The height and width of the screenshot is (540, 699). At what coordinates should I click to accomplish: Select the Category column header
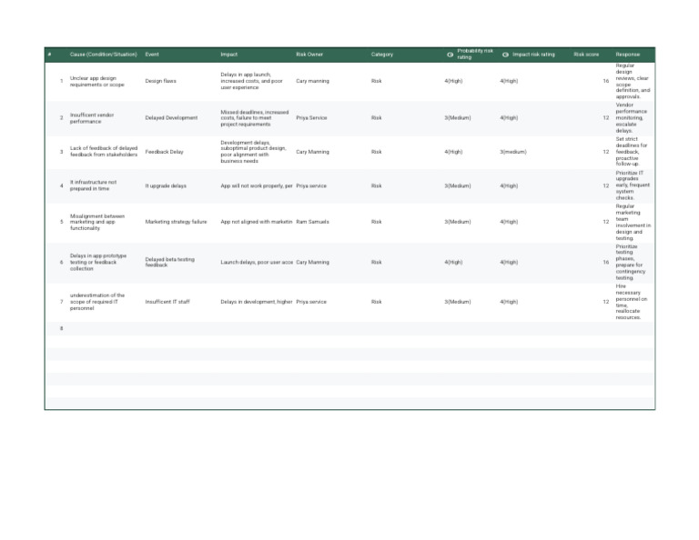coord(382,55)
